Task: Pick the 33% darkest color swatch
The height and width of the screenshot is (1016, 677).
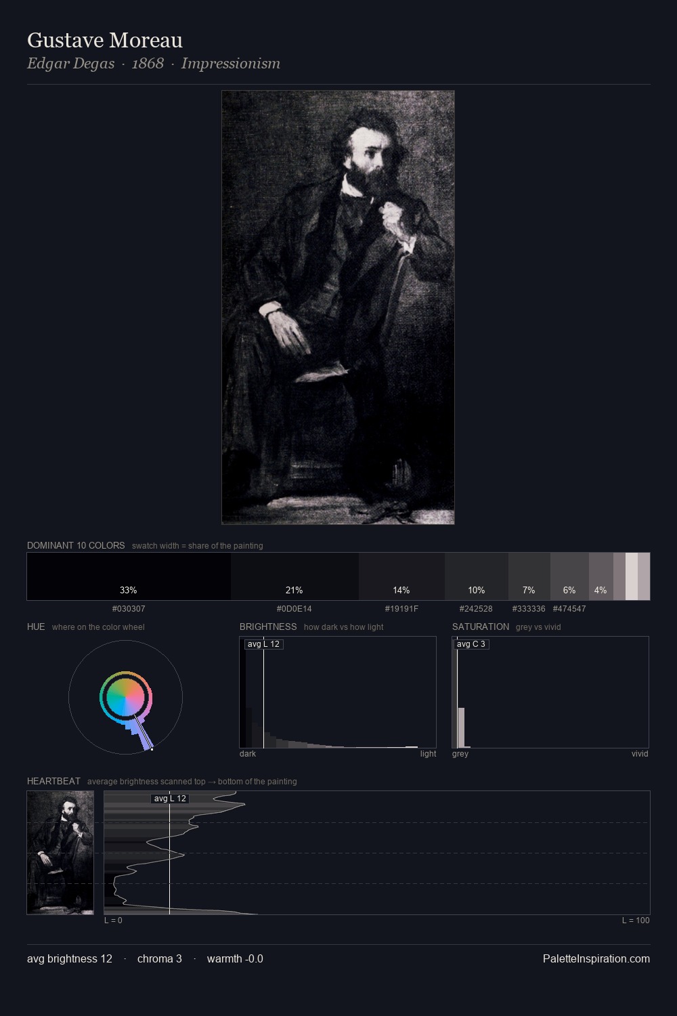Action: click(x=129, y=576)
